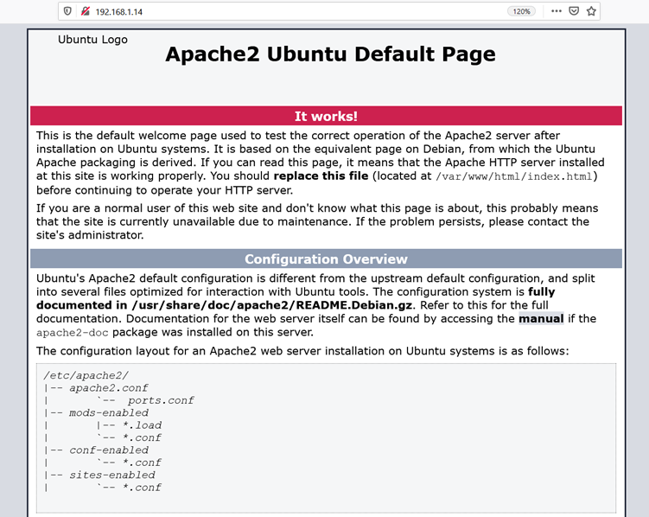Click the Apache2 Ubuntu Default Page heading

330,54
